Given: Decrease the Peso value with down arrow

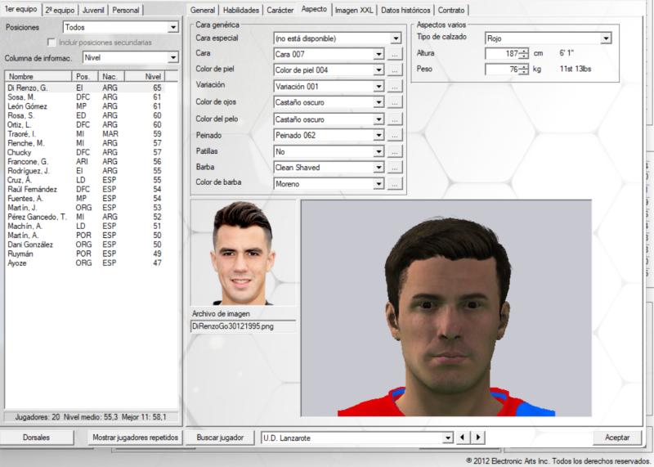Looking at the screenshot, I should (x=523, y=72).
